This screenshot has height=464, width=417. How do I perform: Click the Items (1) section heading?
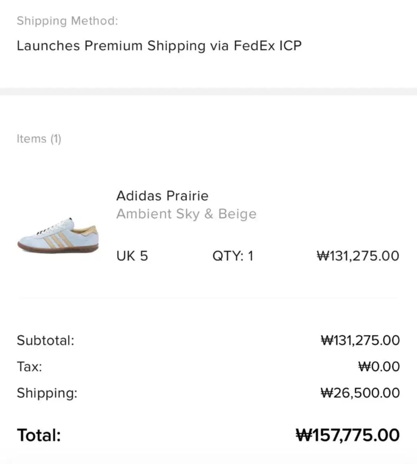(39, 139)
